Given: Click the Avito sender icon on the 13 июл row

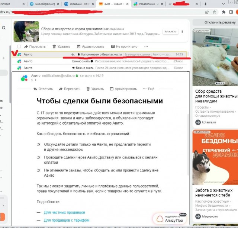Looking at the screenshot, I should click(19, 68).
